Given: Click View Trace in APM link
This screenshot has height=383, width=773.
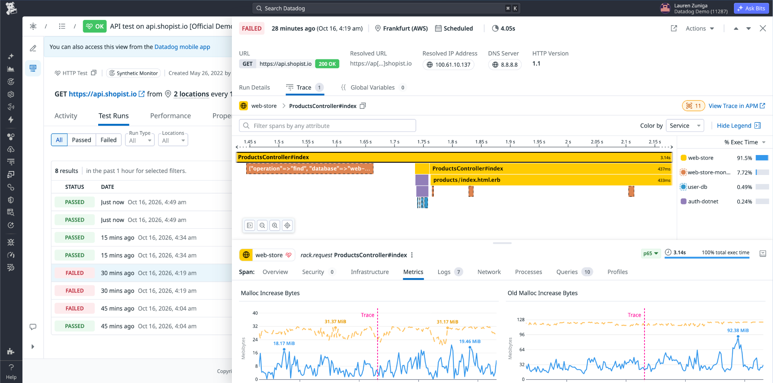Looking at the screenshot, I should click(737, 106).
